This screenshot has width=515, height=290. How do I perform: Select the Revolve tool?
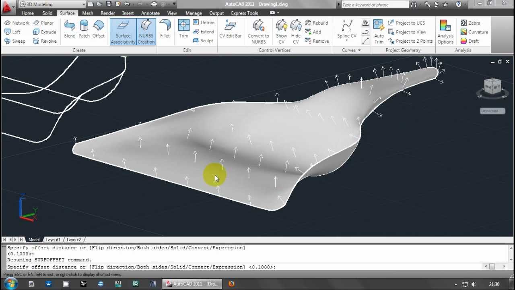tap(45, 41)
